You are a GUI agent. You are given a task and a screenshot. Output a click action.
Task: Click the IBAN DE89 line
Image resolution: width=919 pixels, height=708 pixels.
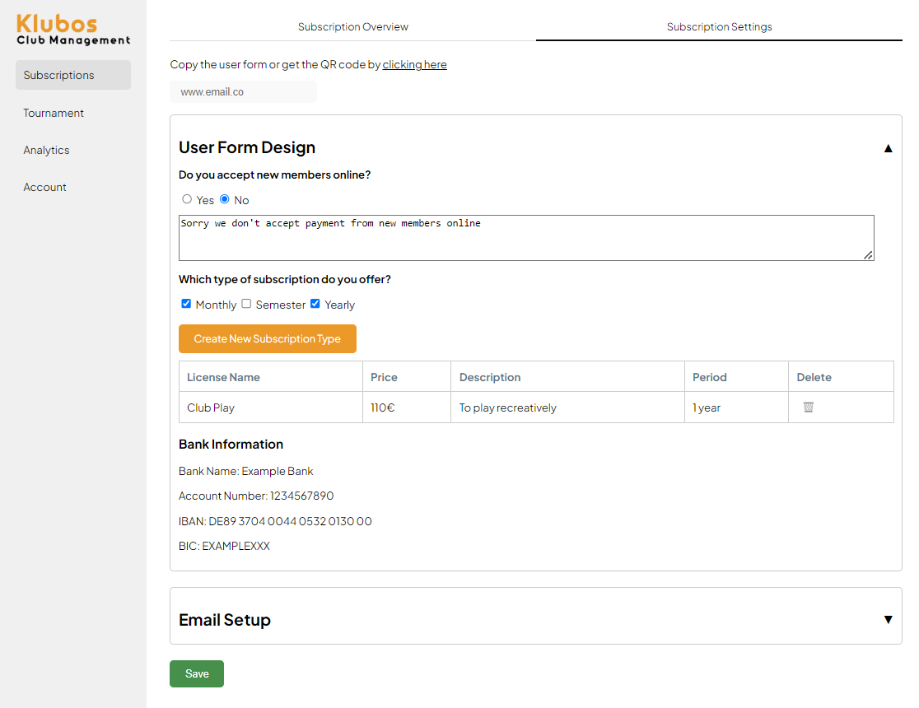[x=275, y=521]
